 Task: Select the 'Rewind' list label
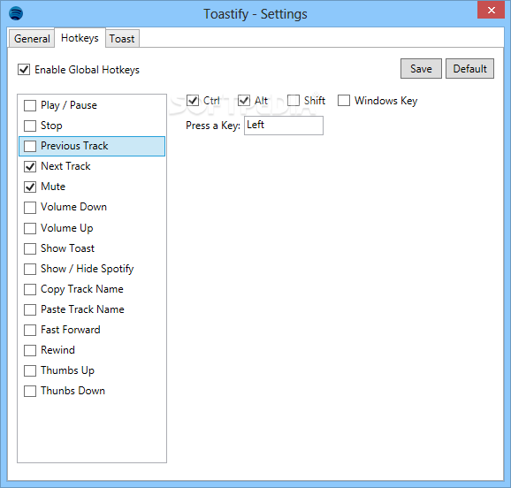point(57,350)
